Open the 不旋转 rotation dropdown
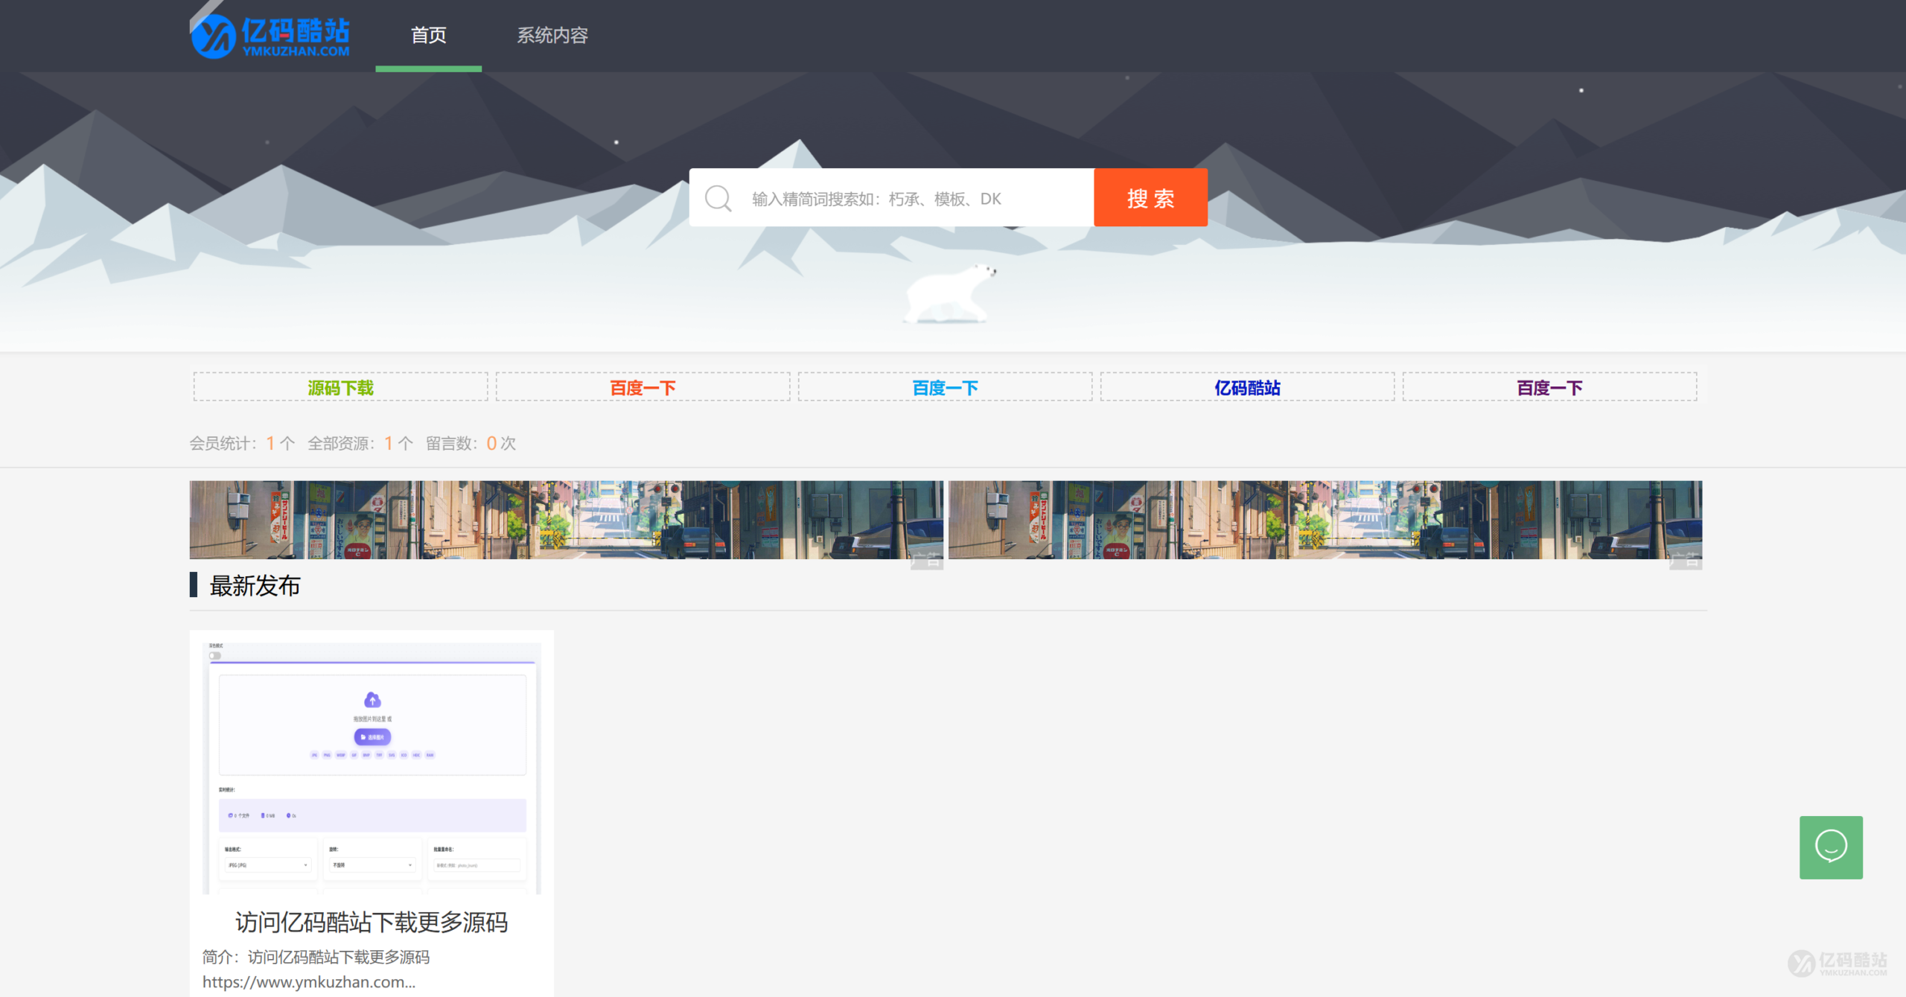This screenshot has height=997, width=1906. pos(373,864)
